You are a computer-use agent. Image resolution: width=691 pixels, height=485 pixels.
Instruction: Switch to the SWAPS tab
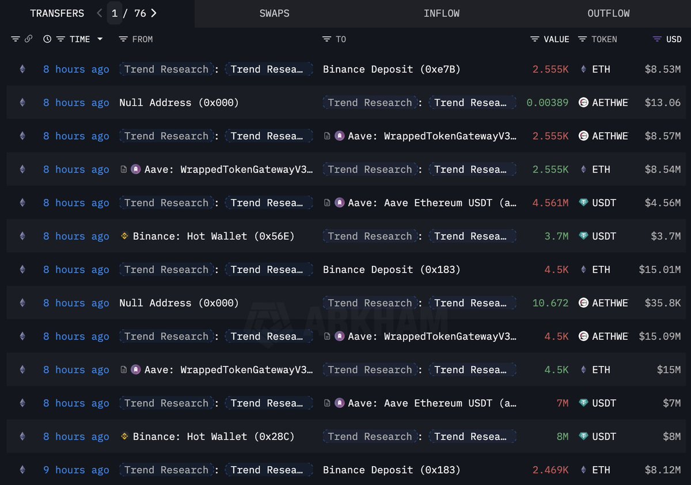pos(275,13)
